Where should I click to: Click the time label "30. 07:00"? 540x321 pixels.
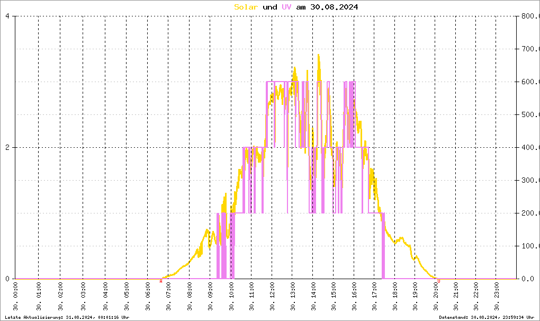pyautogui.click(x=169, y=296)
